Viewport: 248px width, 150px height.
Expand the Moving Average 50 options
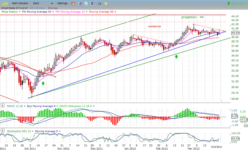click(x=115, y=11)
